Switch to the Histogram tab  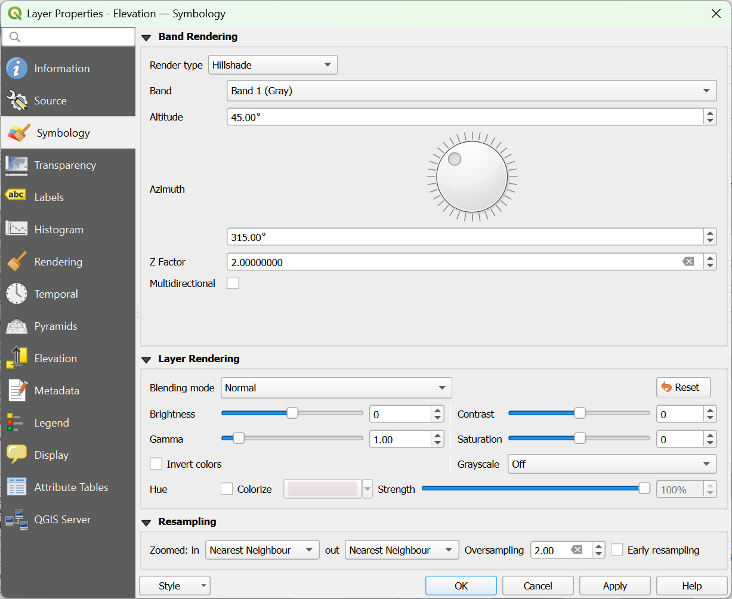tap(16, 229)
